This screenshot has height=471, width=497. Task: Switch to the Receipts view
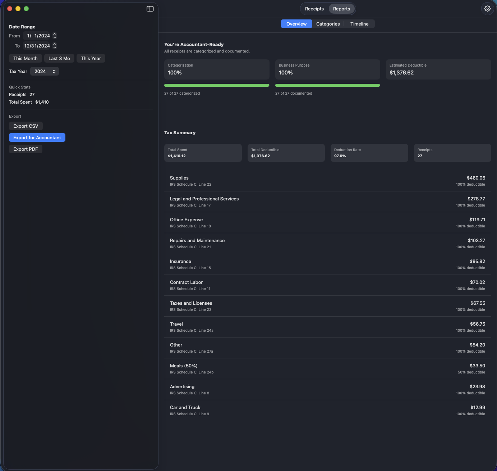point(314,9)
